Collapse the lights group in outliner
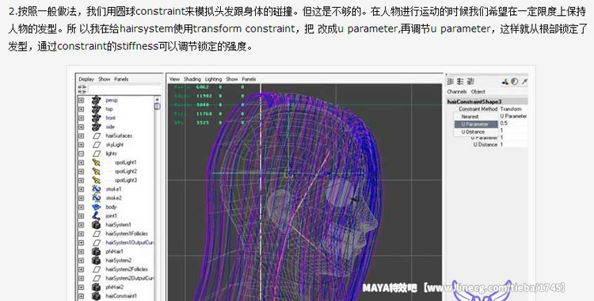This screenshot has width=594, height=301. pyautogui.click(x=81, y=154)
